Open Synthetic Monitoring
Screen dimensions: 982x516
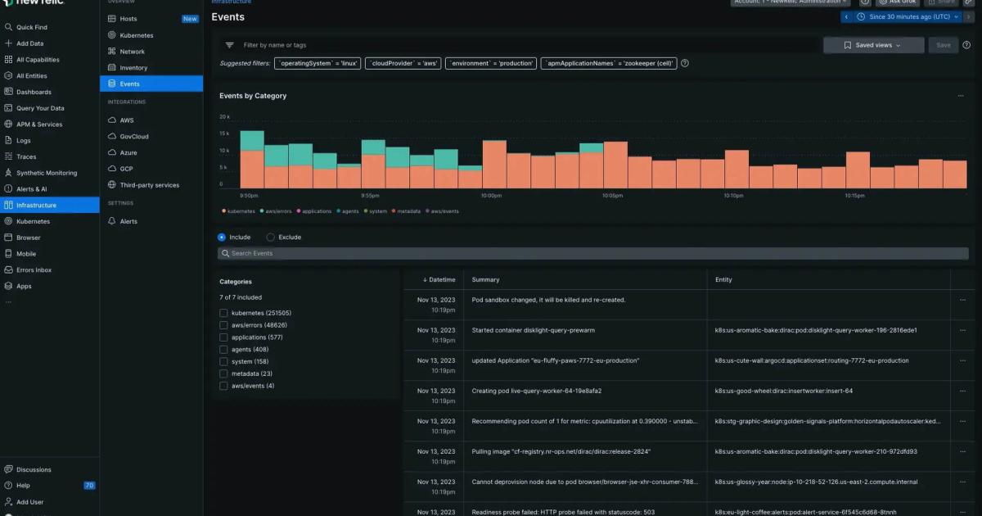[47, 173]
